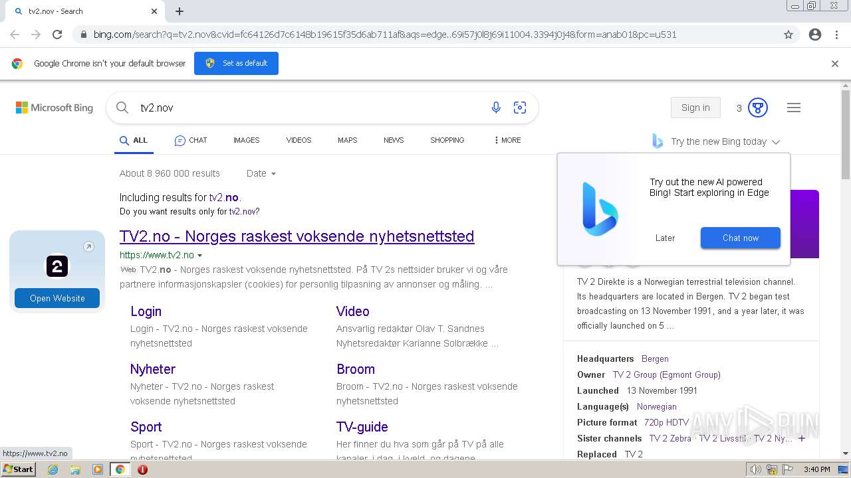Open Bing hamburger settings menu
The image size is (851, 478).
tap(794, 108)
